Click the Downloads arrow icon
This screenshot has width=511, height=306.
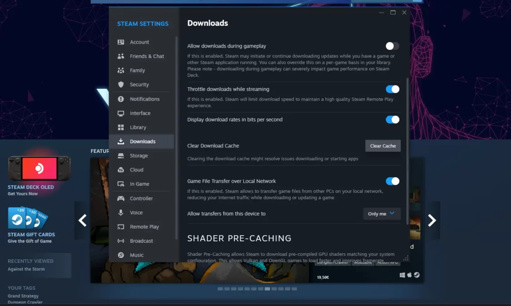coord(120,141)
